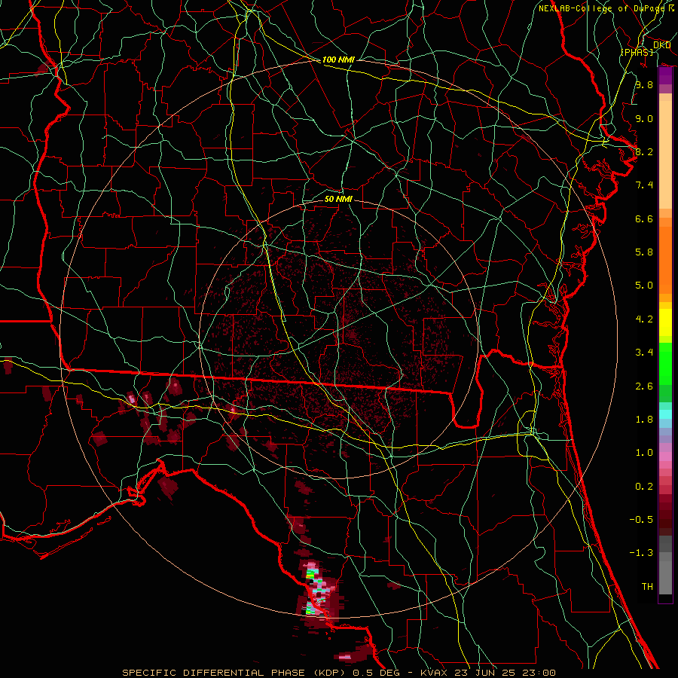Image resolution: width=678 pixels, height=678 pixels.
Task: Click the 3.4 scale value
Action: 644,353
